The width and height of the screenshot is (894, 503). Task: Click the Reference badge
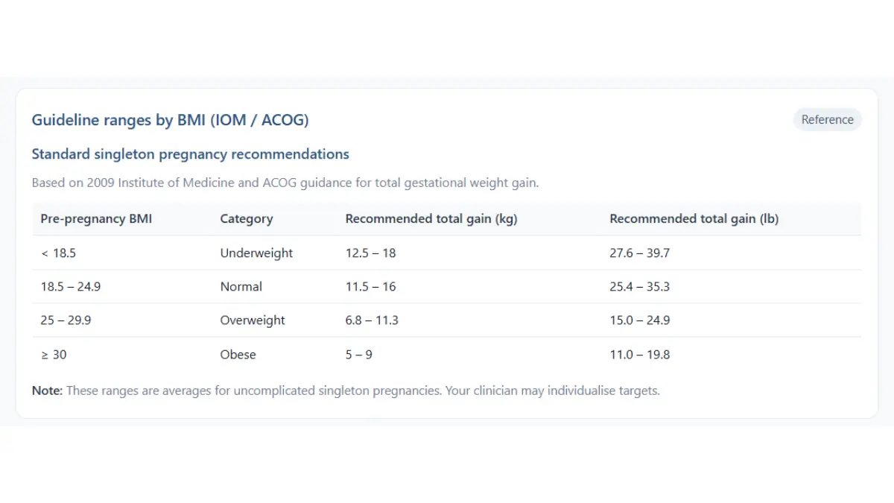[x=827, y=119]
